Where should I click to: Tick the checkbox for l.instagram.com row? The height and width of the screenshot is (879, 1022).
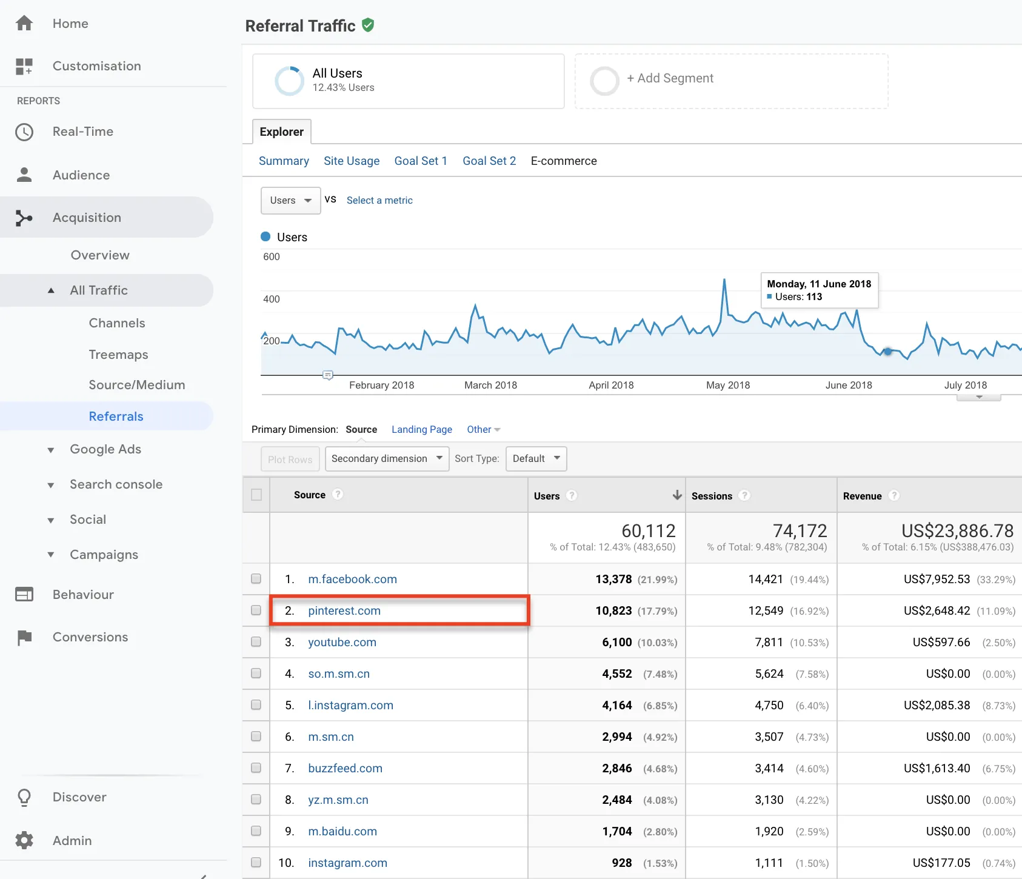[x=256, y=704]
